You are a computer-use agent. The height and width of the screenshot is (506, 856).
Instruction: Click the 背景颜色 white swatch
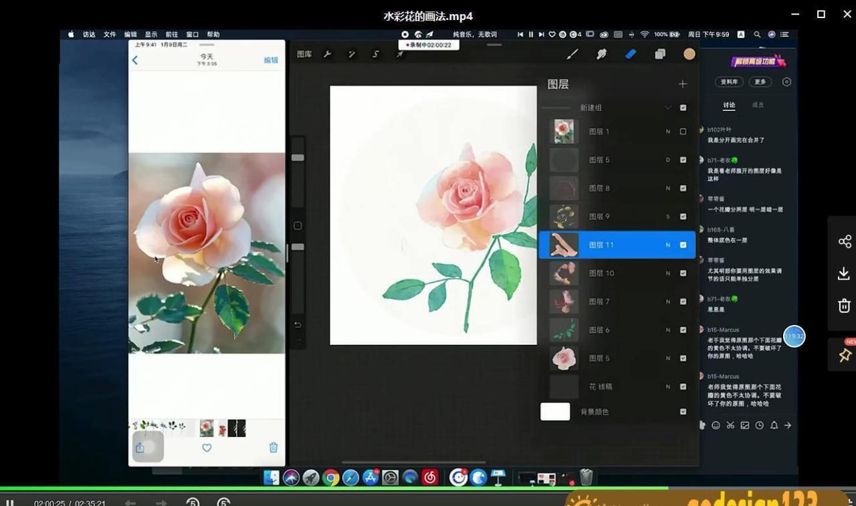pos(554,412)
